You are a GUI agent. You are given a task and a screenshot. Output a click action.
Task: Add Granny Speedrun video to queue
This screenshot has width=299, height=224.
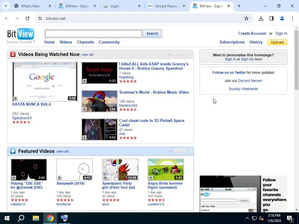[84, 81]
